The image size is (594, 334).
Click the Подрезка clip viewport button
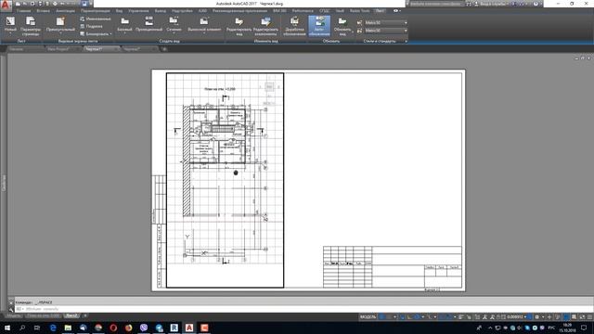click(91, 26)
